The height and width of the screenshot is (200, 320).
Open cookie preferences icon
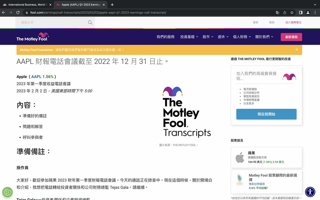(7, 192)
